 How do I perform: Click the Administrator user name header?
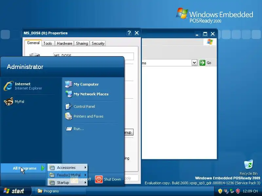coord(25,67)
